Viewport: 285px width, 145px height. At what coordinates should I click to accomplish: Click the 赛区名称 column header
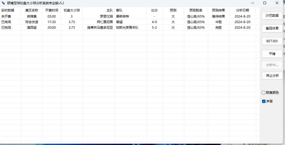pos(32,10)
